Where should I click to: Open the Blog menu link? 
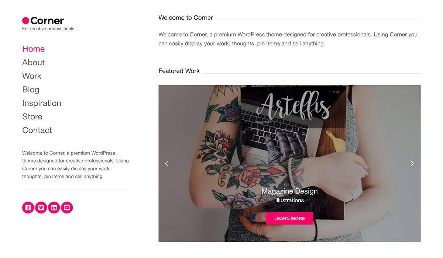click(31, 90)
